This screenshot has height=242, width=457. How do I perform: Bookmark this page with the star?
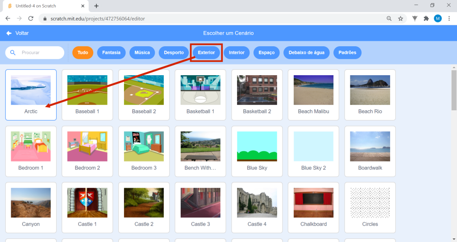tap(400, 19)
